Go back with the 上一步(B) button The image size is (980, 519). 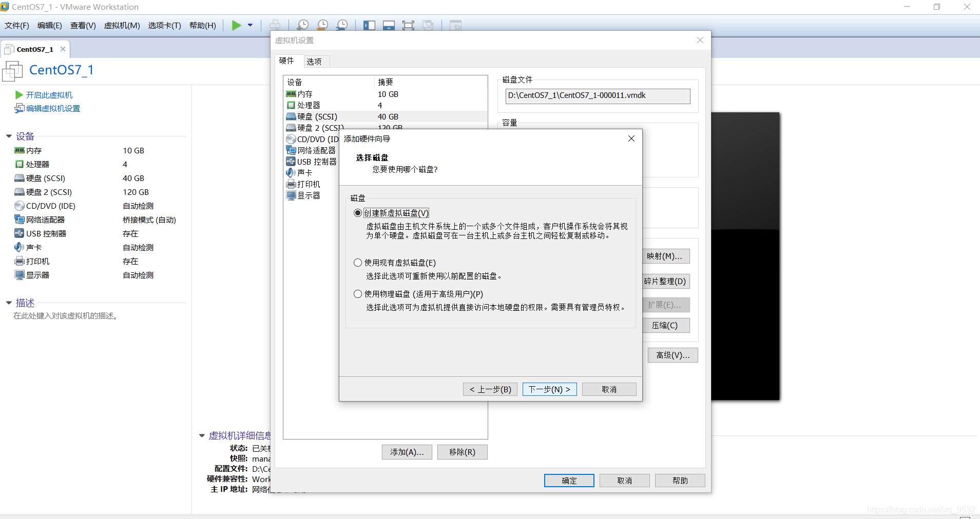(x=490, y=389)
